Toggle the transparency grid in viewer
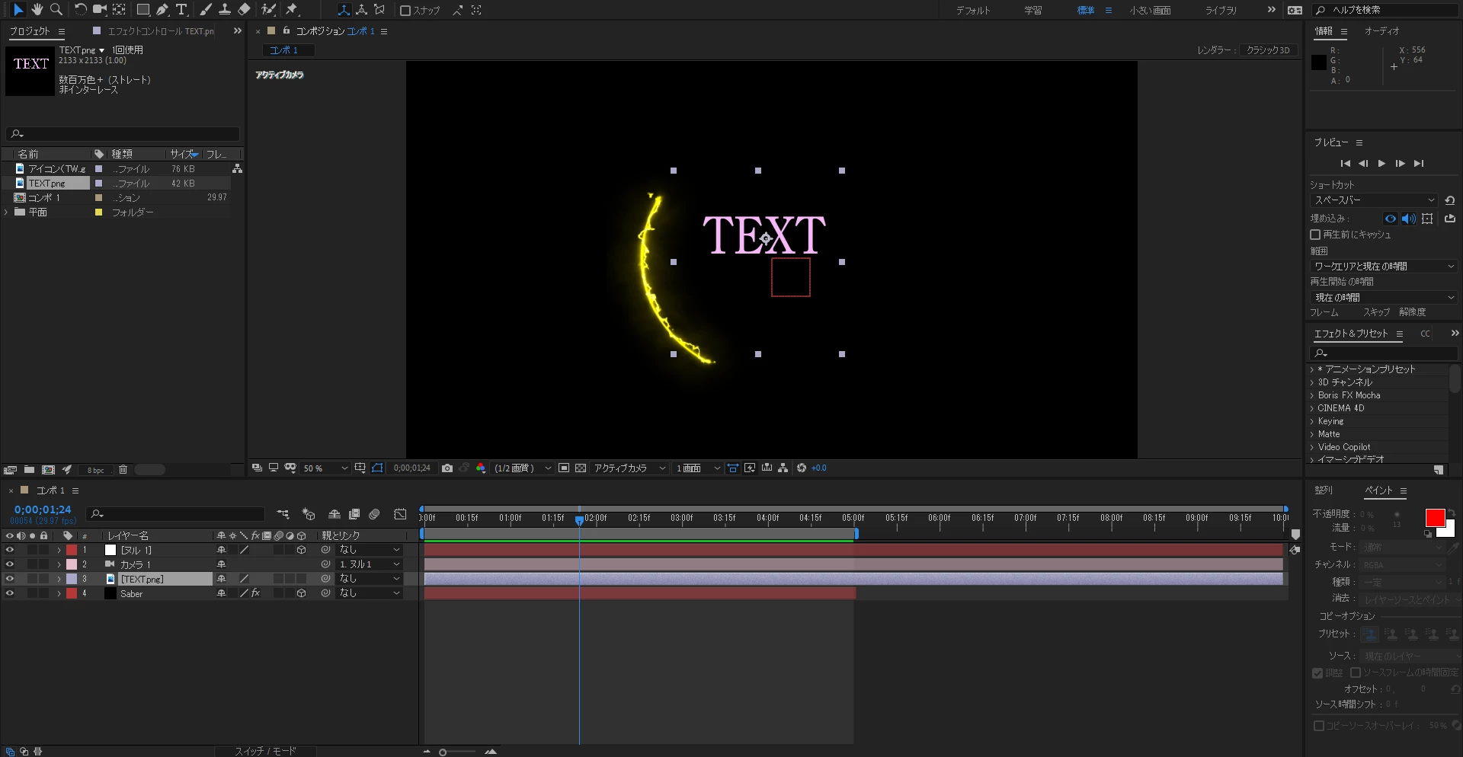 [x=581, y=468]
